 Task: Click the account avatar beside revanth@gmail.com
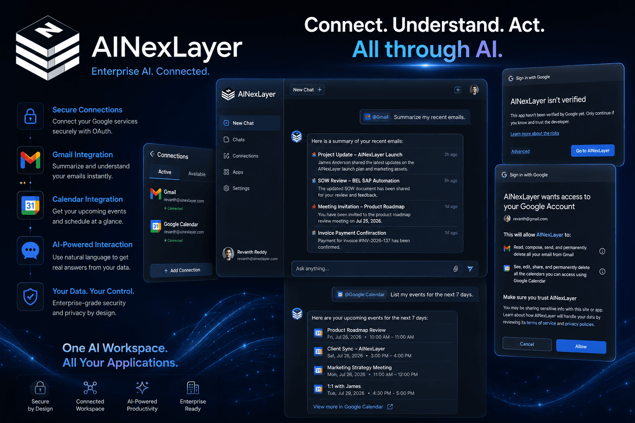pos(507,219)
